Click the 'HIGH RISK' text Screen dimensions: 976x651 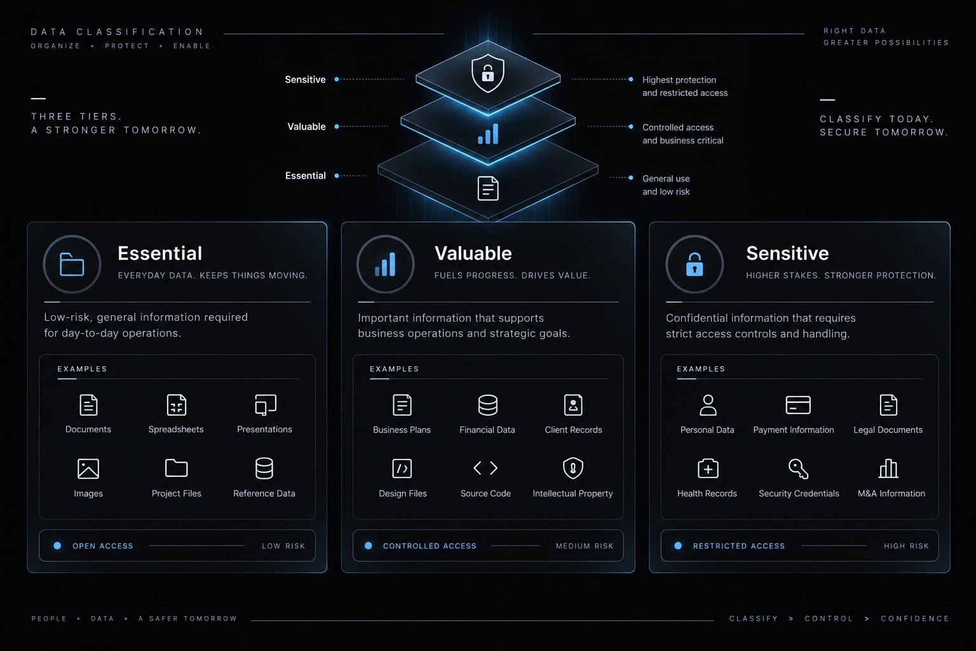click(906, 546)
